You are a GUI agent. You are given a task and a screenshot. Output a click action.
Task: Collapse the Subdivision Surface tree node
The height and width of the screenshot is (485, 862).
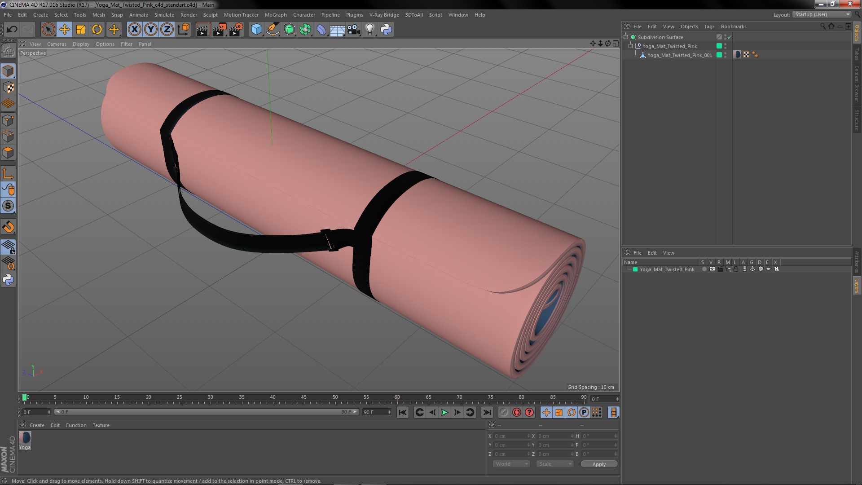pyautogui.click(x=625, y=37)
